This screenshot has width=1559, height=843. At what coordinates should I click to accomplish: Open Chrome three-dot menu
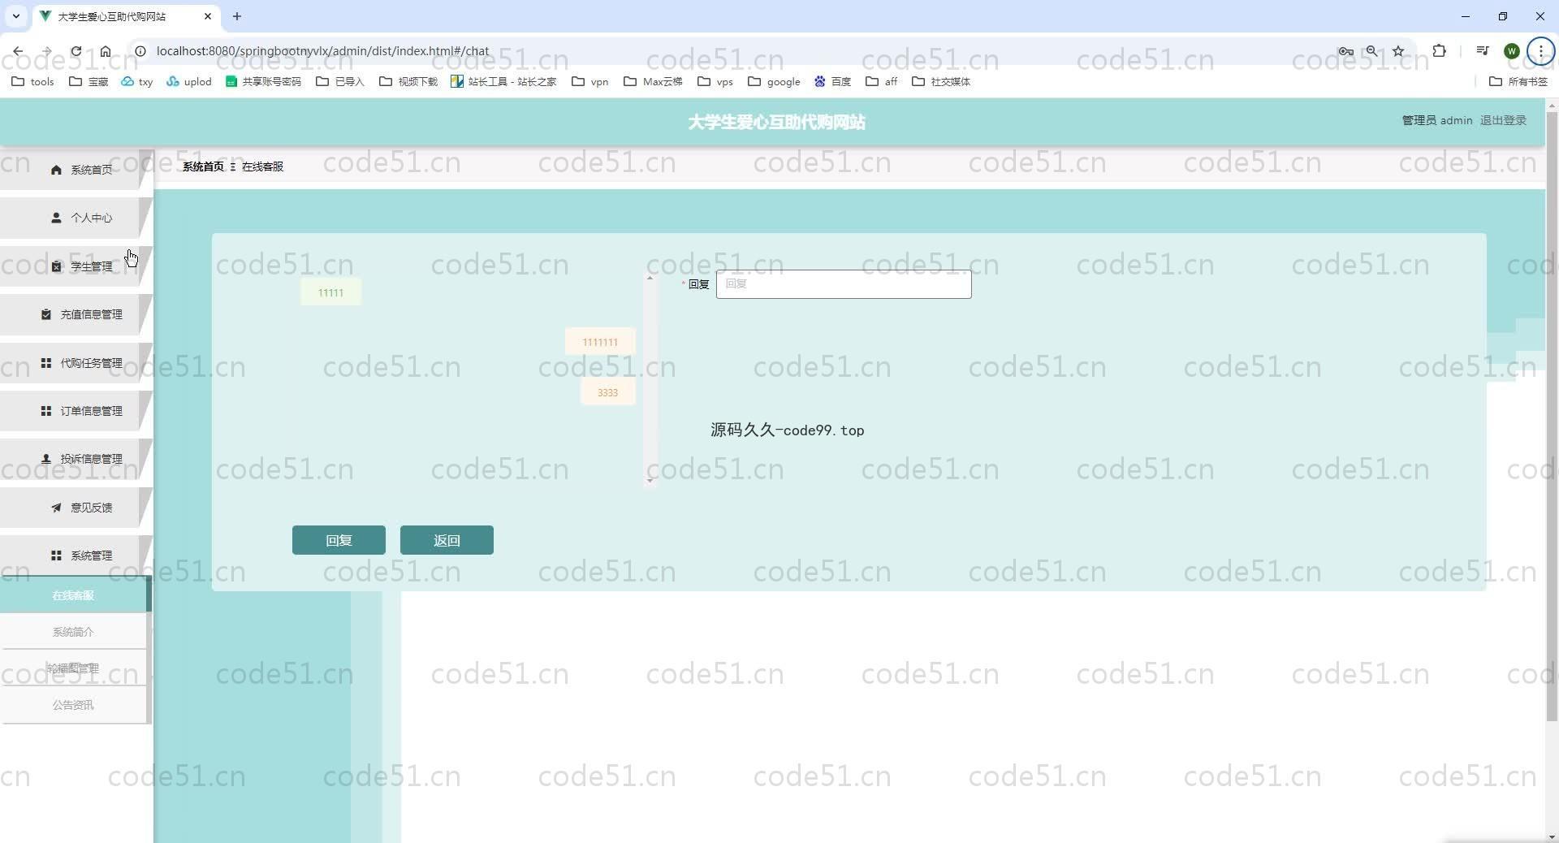tap(1540, 51)
